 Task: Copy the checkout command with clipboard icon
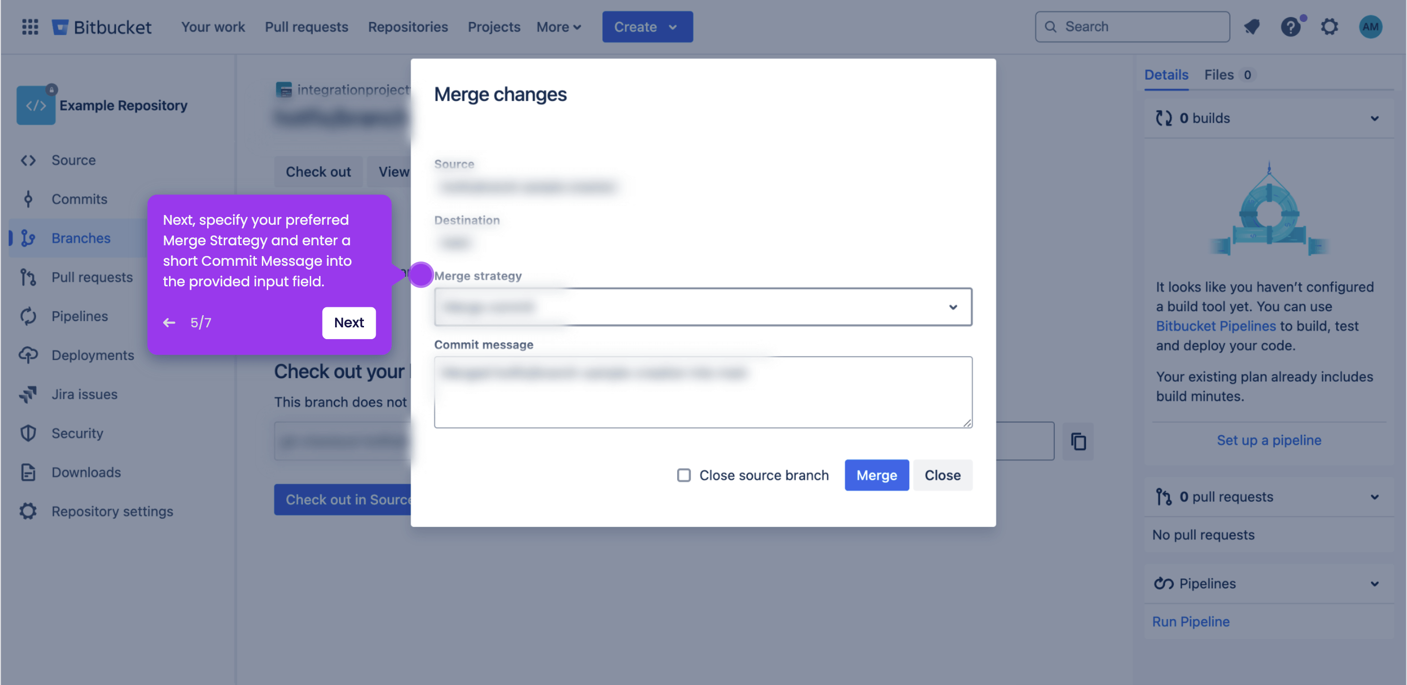click(x=1078, y=441)
